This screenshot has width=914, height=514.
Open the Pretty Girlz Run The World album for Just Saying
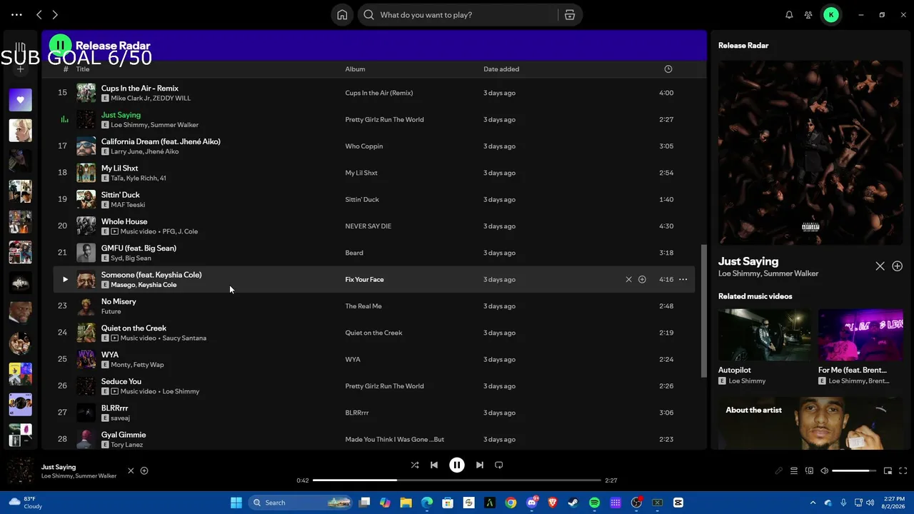(x=384, y=120)
